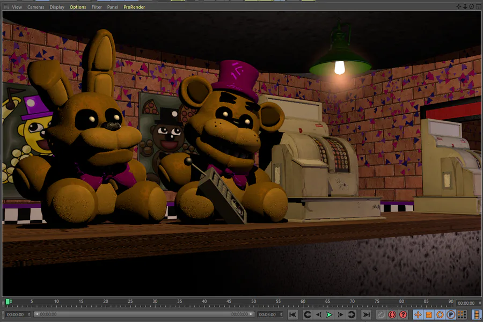Toggle rotation keying icon
Screen dimensions: 483x322
tap(440, 314)
